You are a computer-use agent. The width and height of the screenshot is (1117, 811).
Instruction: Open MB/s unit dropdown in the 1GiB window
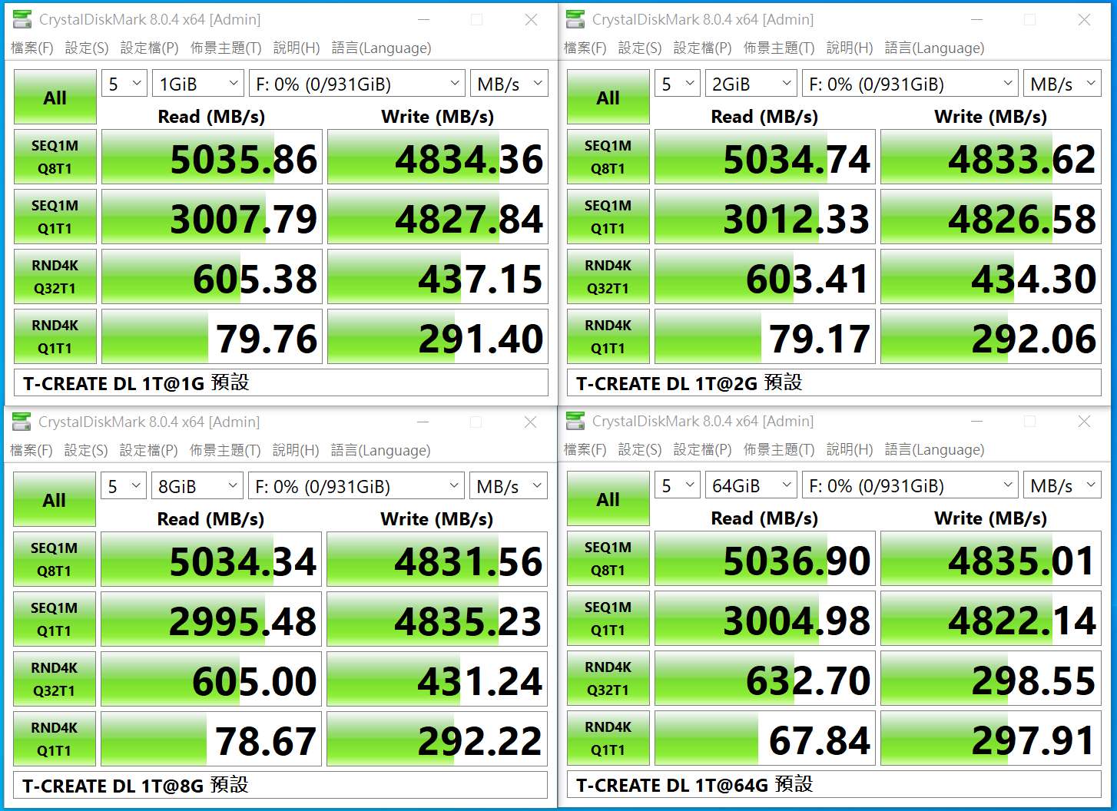509,84
